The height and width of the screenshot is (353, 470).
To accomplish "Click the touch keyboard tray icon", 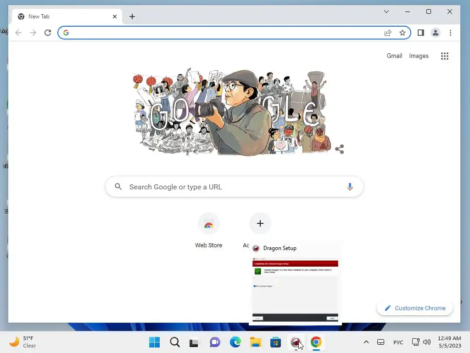I will [380, 342].
